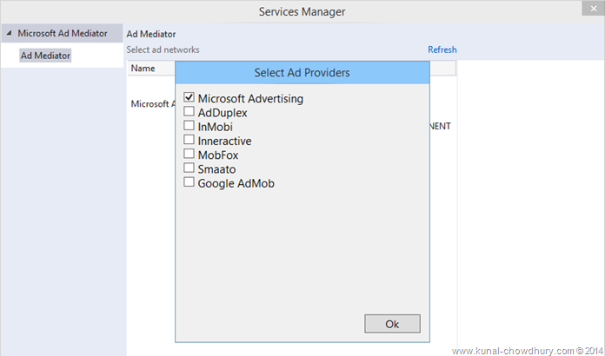Click the Refresh link

click(442, 49)
